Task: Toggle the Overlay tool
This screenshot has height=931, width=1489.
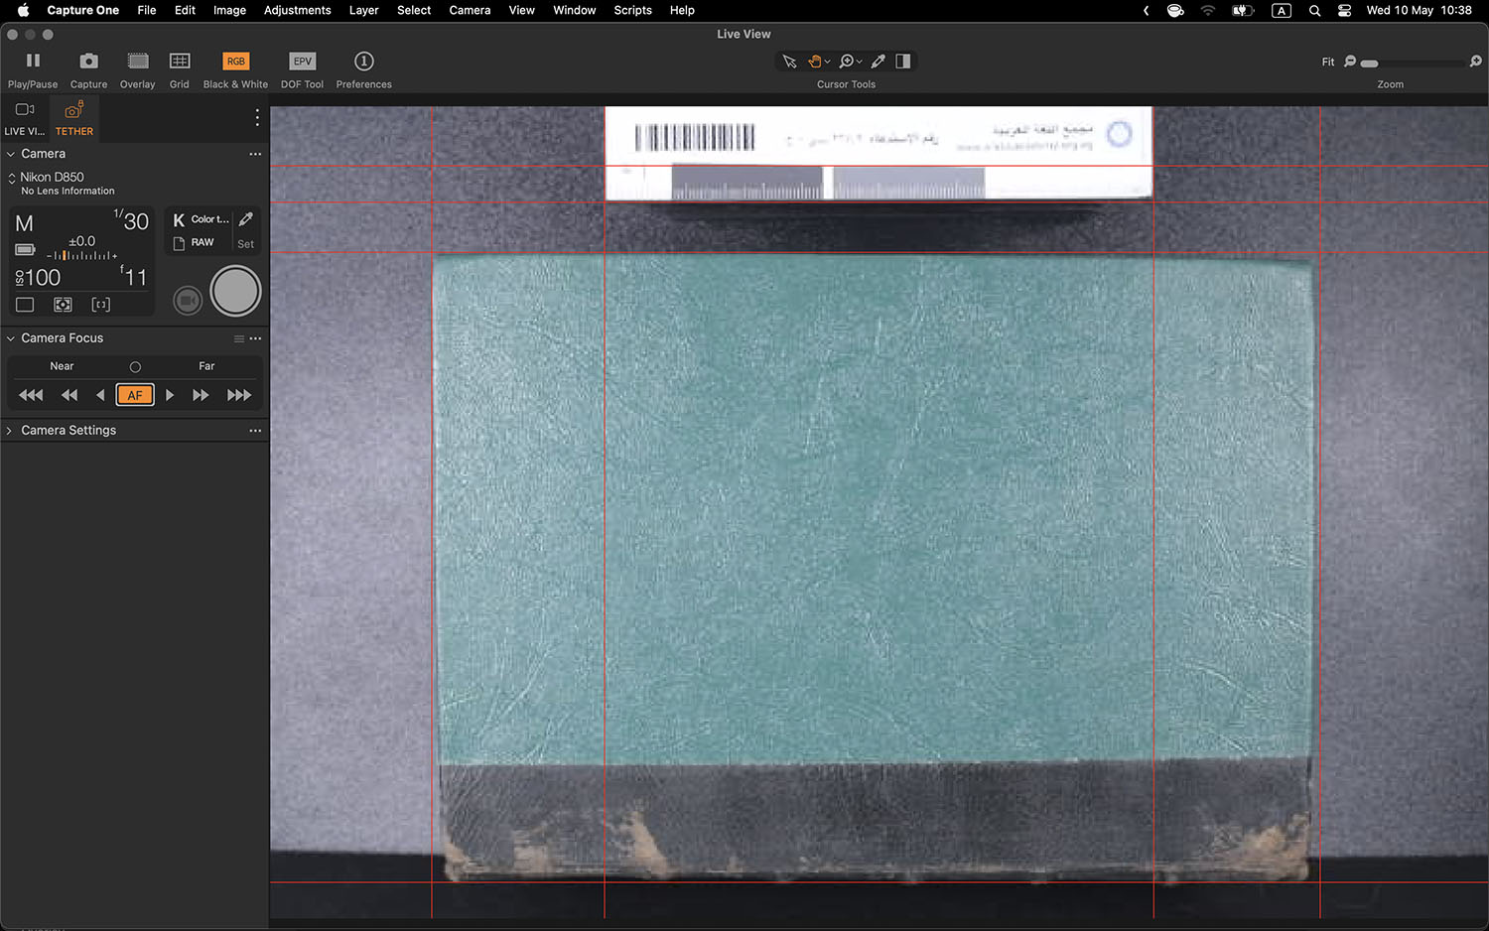Action: (138, 61)
